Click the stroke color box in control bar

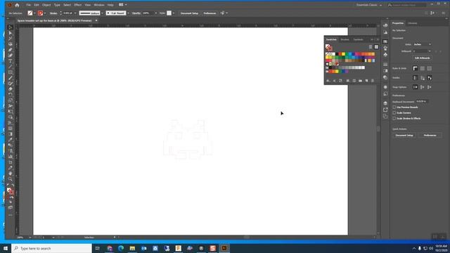tap(40, 13)
